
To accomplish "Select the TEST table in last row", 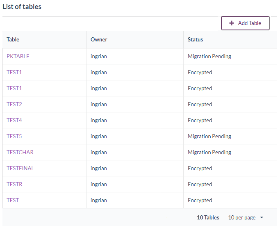I will pyautogui.click(x=13, y=200).
